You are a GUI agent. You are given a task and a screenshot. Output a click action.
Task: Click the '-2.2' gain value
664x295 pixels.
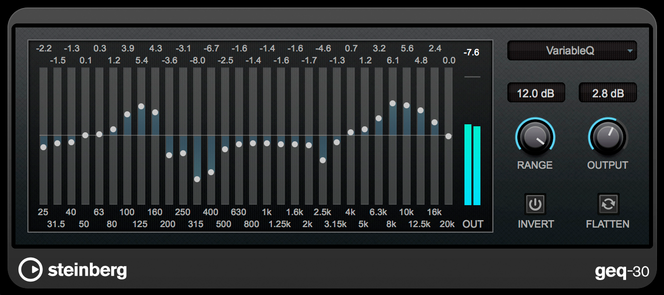point(43,48)
